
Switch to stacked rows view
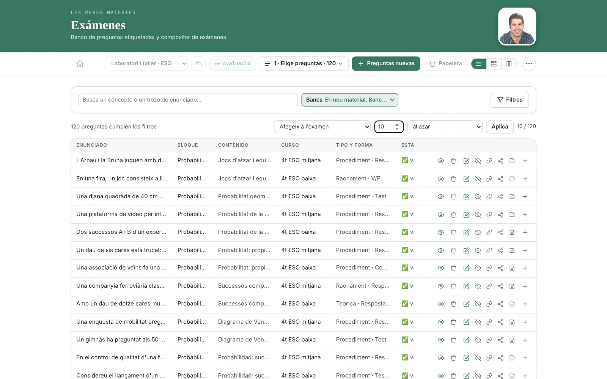click(x=494, y=64)
